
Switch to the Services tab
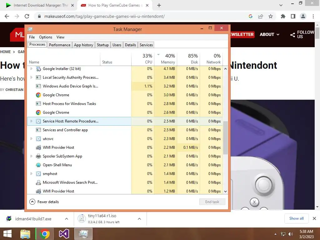click(x=146, y=45)
